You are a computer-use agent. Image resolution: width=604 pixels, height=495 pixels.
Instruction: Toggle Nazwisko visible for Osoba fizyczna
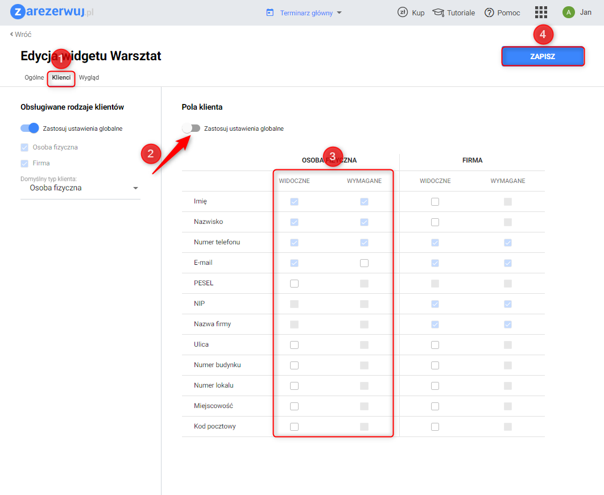pyautogui.click(x=294, y=222)
